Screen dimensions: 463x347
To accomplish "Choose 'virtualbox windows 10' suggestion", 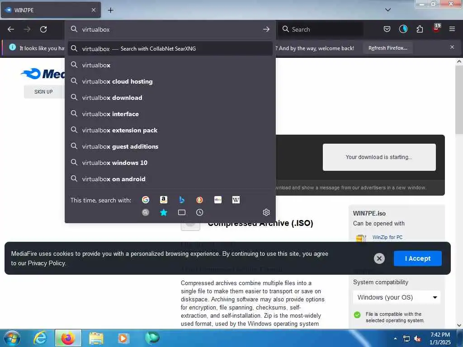I will [x=170, y=163].
